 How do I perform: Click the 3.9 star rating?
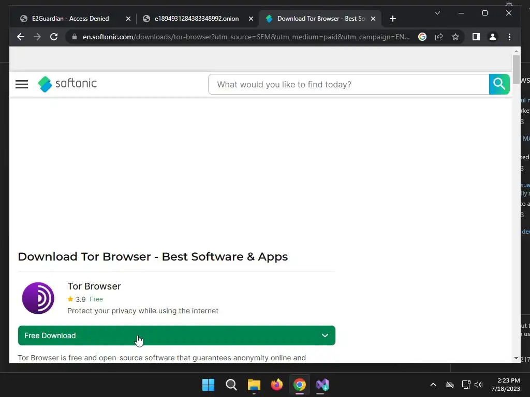tap(77, 299)
